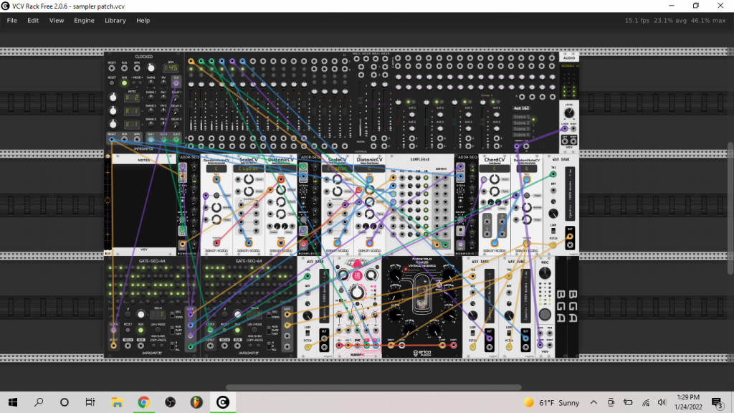Toggle RUN on the left GATE-SEQ-64

click(141, 330)
